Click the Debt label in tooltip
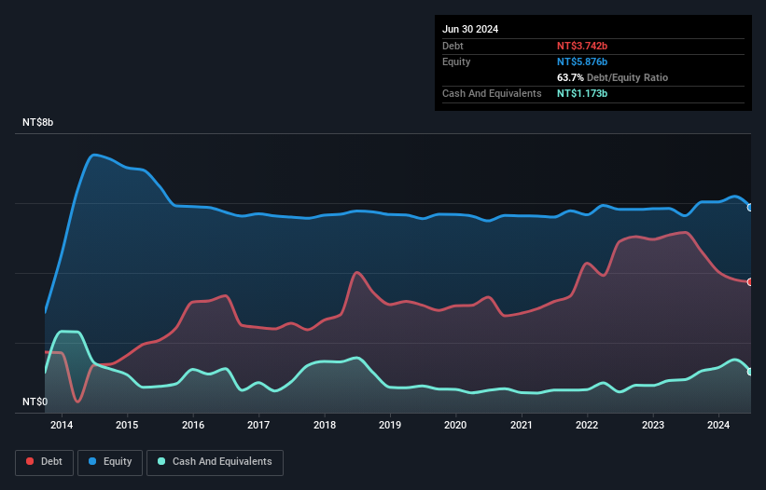Screen dimensions: 766x490 pyautogui.click(x=453, y=46)
